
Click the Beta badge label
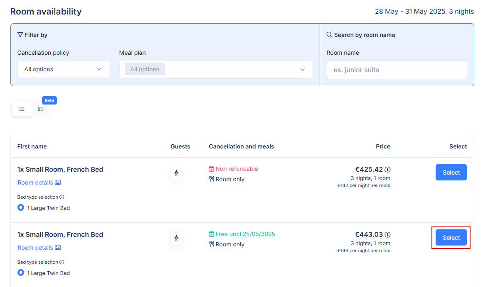(49, 100)
